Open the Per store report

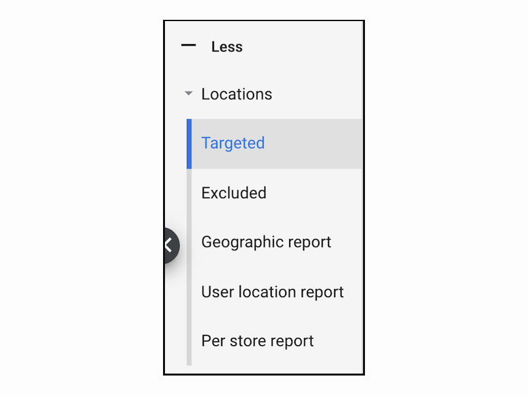(x=257, y=341)
